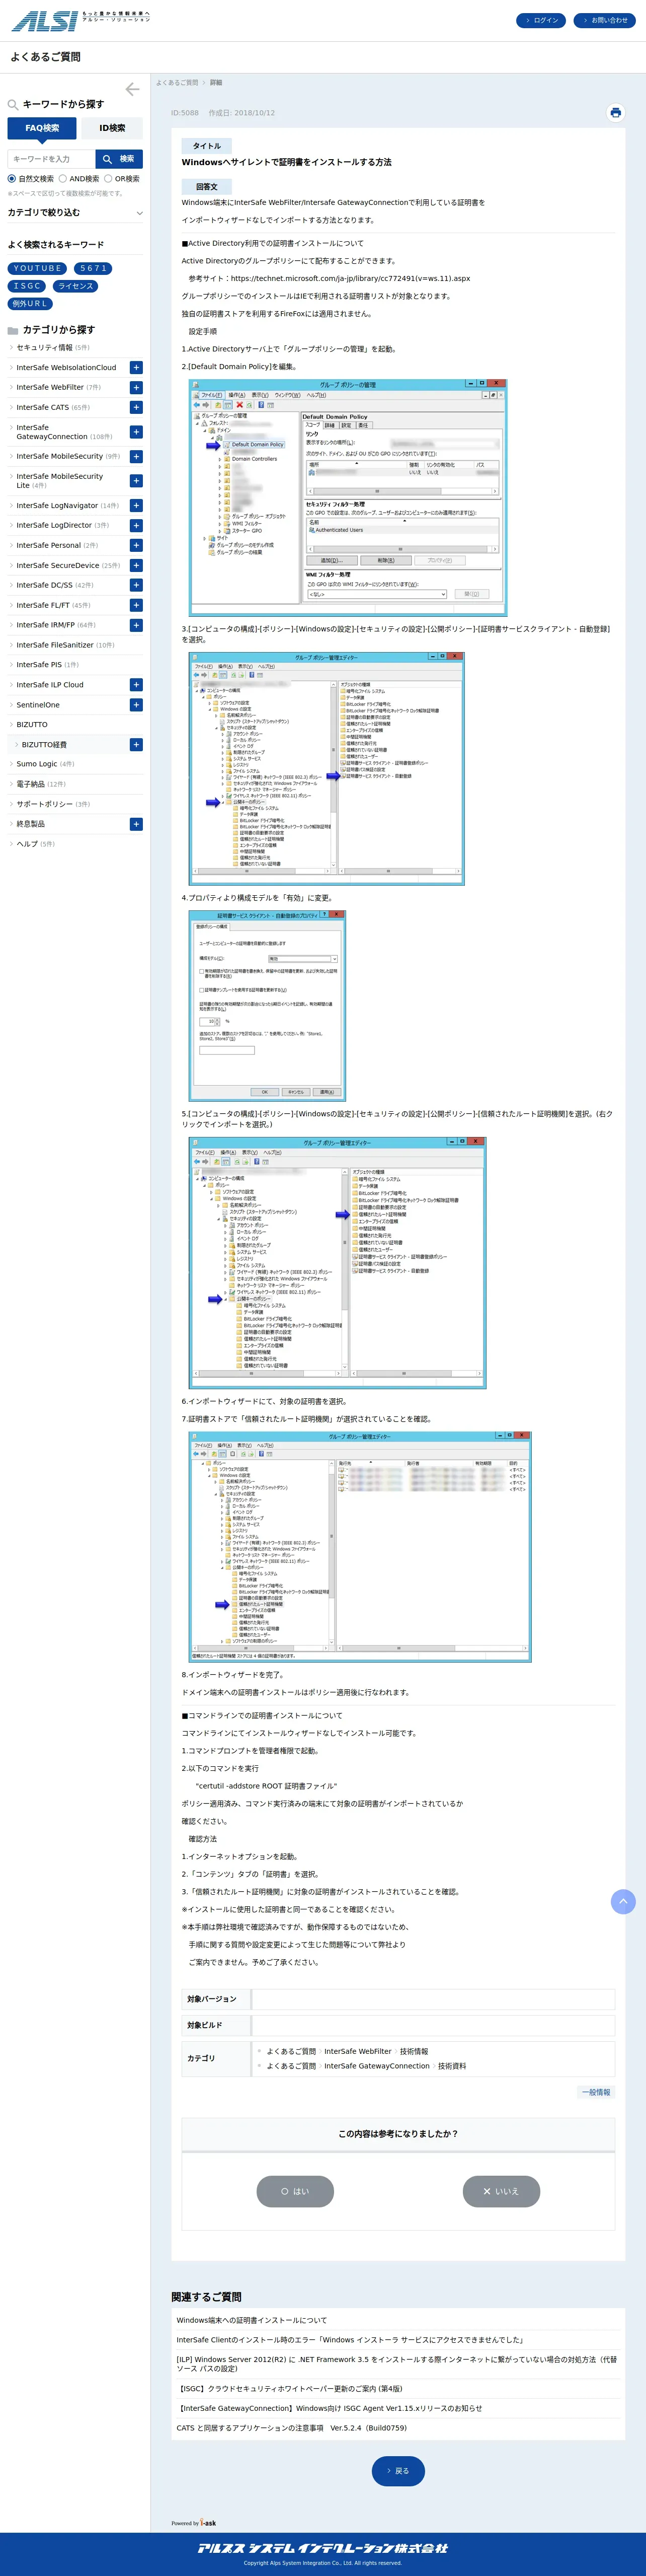Expand InterSafe IRM/FP plus icon
The height and width of the screenshot is (2576, 646).
pos(136,625)
